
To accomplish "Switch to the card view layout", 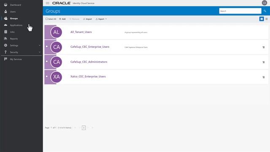I will click(x=262, y=19).
